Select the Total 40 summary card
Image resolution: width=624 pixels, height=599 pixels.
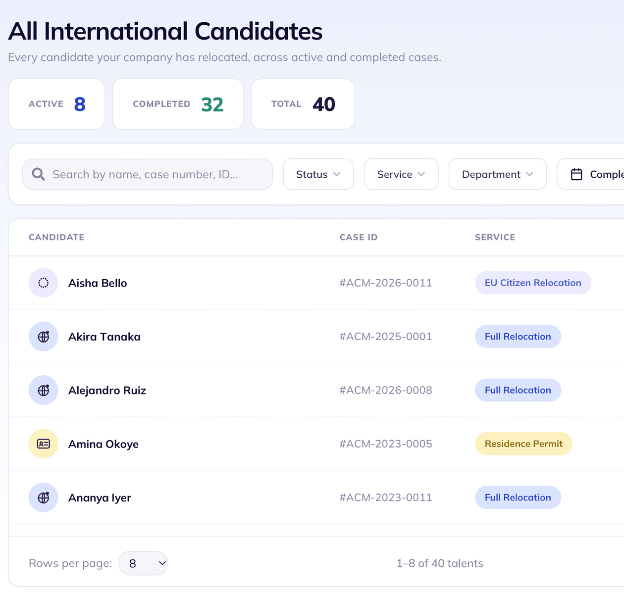coord(303,104)
